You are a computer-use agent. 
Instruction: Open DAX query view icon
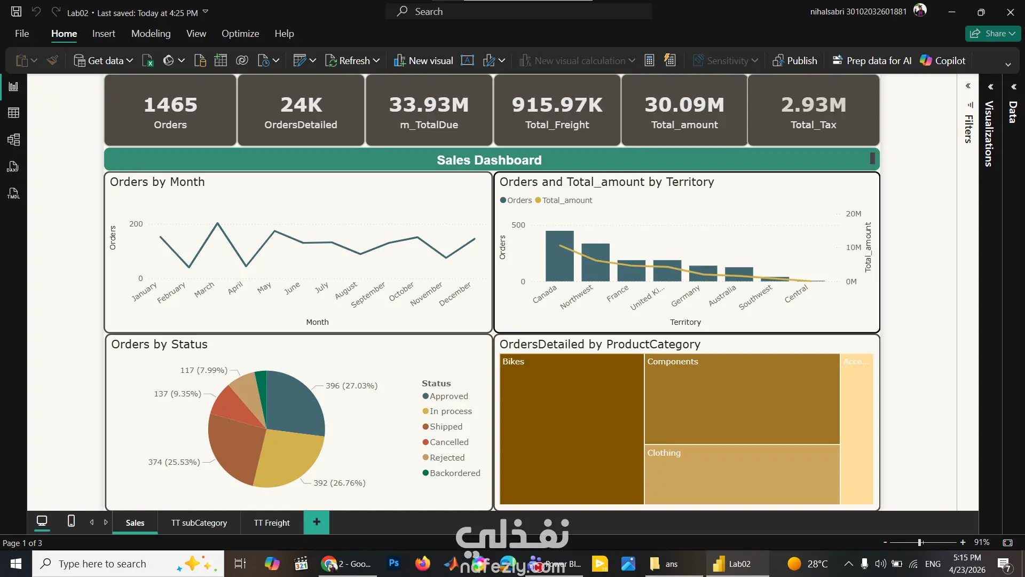point(13,167)
